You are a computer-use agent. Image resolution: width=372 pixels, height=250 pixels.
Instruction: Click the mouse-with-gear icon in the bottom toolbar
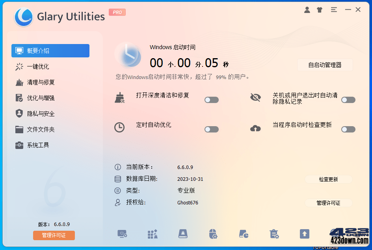[x=213, y=233]
